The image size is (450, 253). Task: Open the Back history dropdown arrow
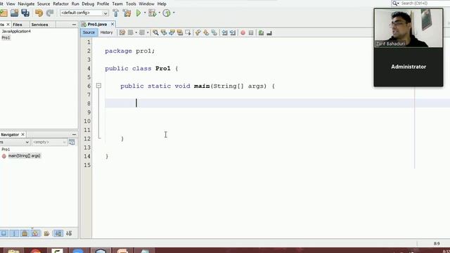click(x=136, y=33)
